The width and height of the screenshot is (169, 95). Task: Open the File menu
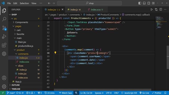click(x=9, y=3)
